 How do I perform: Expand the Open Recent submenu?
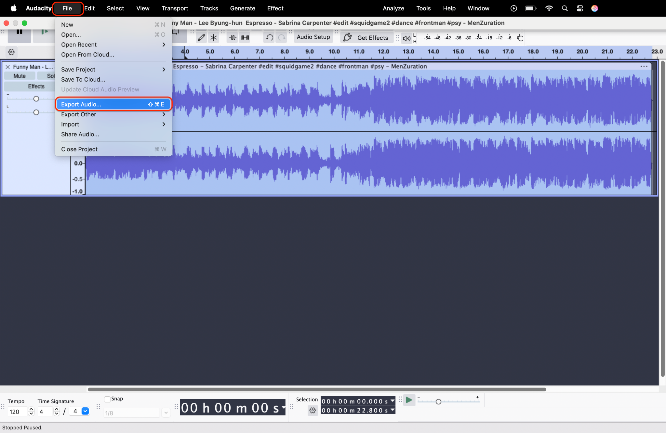point(113,45)
